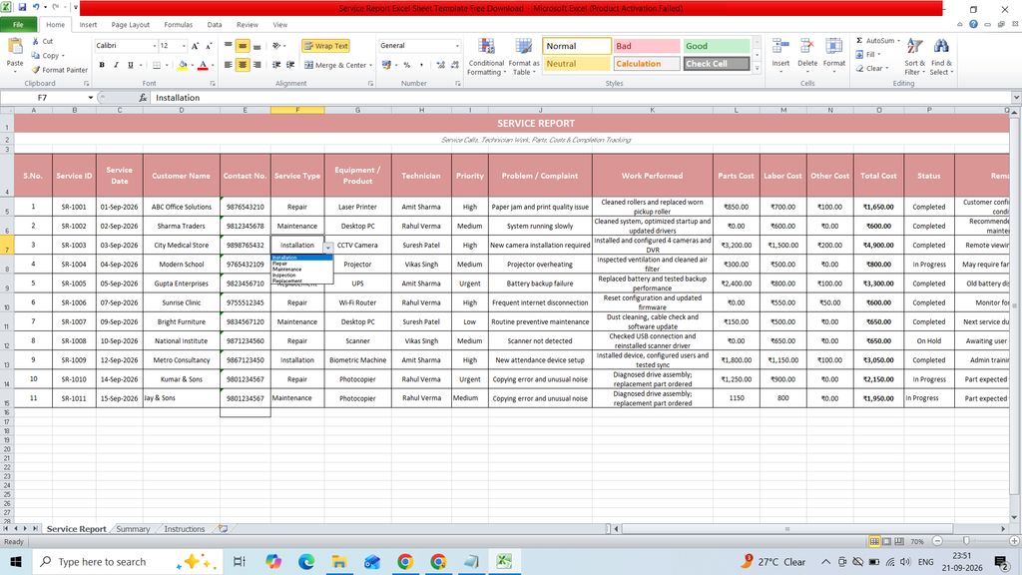Open the font name dropdown showing Calibri

tap(155, 46)
